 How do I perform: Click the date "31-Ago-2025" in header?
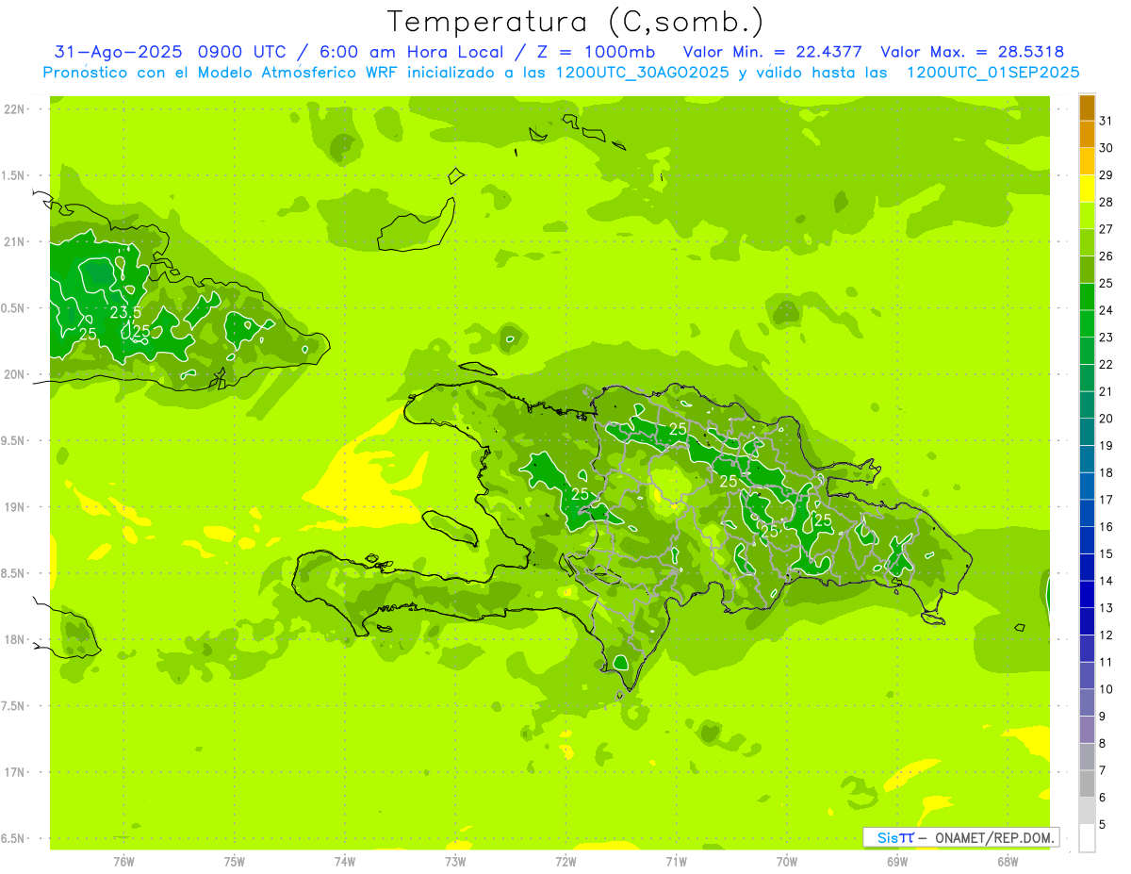[119, 52]
